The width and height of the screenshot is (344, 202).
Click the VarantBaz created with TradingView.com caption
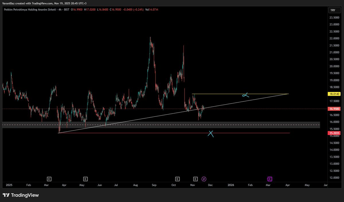coord(44,3)
